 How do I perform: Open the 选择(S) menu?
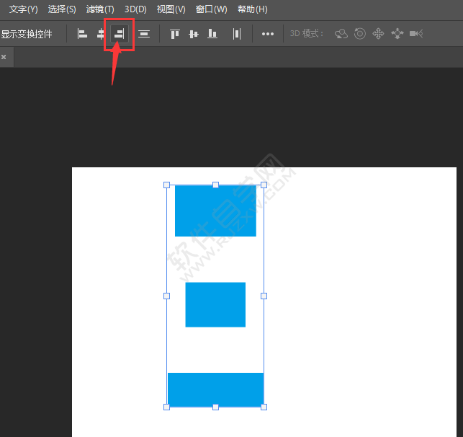click(62, 9)
